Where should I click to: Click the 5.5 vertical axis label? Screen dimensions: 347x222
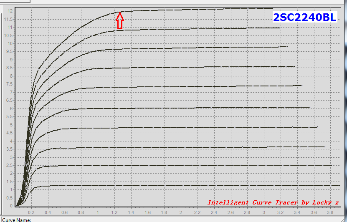click(x=10, y=117)
